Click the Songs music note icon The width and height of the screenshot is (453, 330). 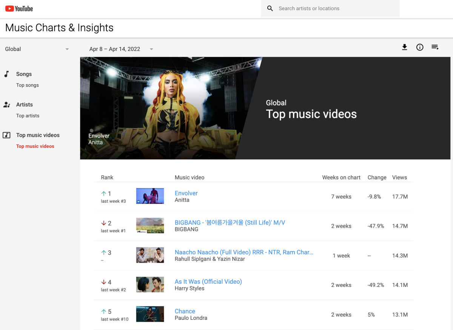[x=7, y=74]
